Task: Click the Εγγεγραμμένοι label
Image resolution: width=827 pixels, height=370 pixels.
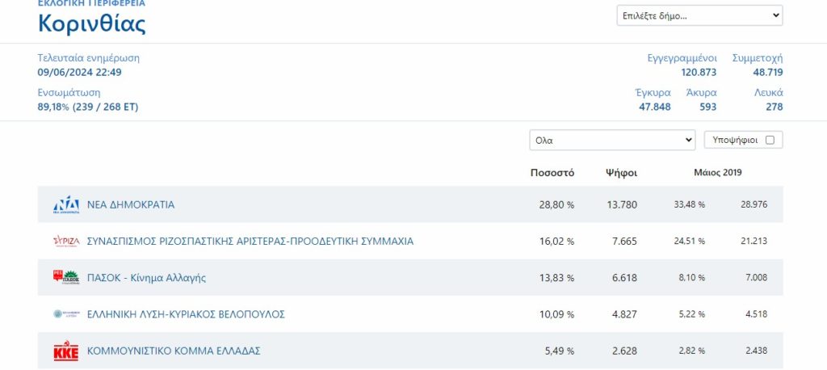Action: (682, 58)
